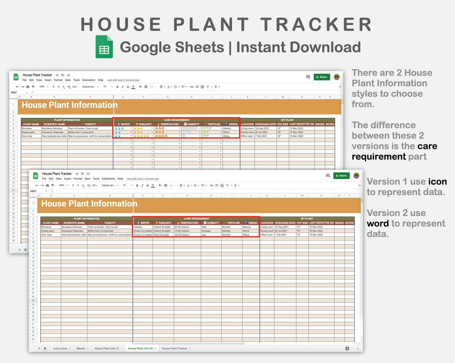Toggle bold formatting
The image size is (455, 363).
[137, 186]
